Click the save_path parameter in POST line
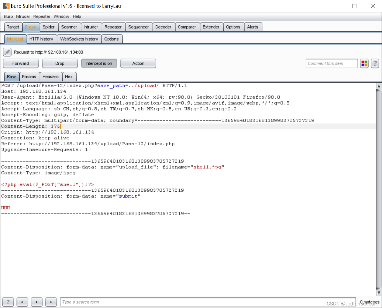382x308 pixels. (111, 86)
